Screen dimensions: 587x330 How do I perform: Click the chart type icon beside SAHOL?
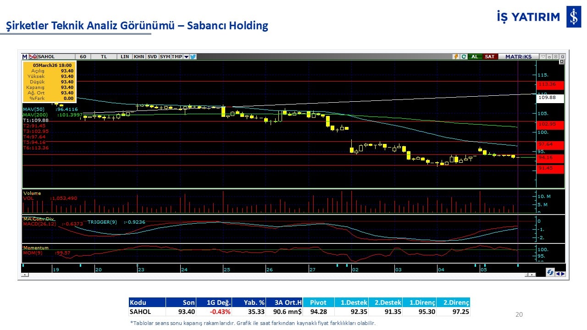point(33,57)
